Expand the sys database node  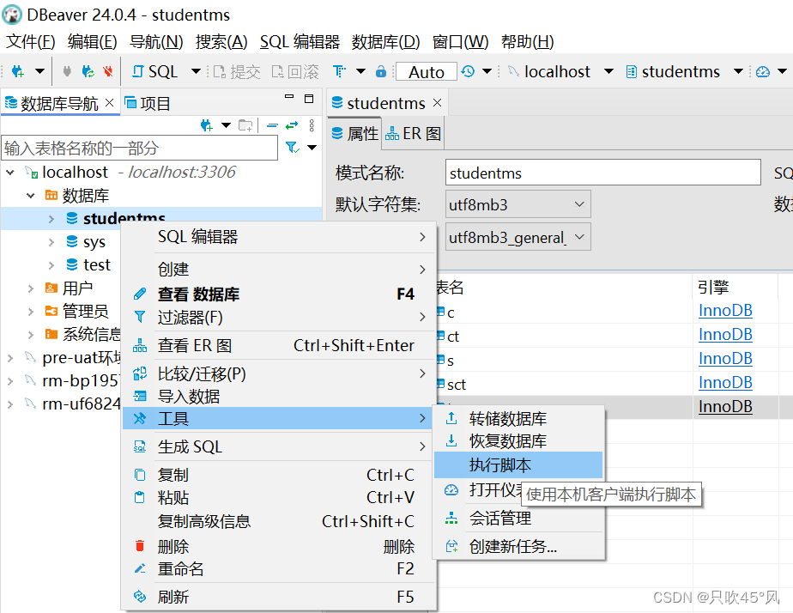point(51,242)
